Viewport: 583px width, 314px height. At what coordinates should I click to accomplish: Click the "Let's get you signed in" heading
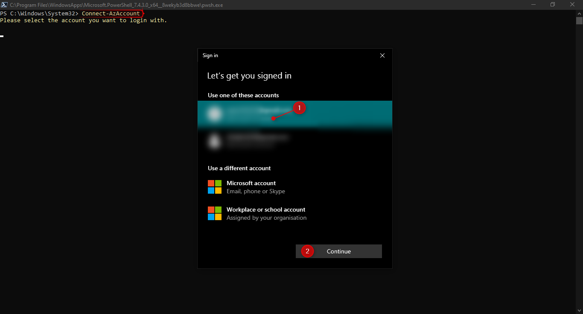[x=249, y=76]
